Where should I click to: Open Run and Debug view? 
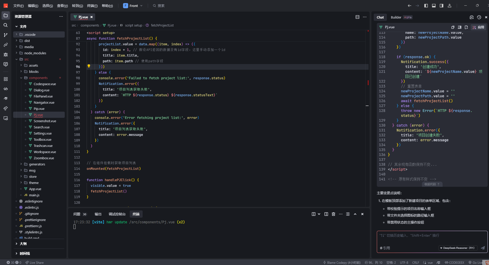point(6,55)
